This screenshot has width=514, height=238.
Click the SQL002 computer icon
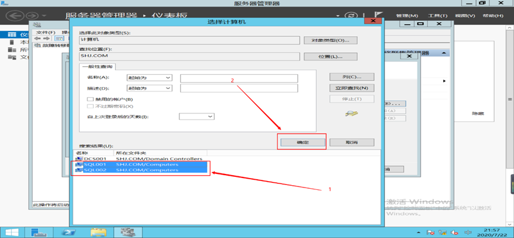[x=79, y=170]
